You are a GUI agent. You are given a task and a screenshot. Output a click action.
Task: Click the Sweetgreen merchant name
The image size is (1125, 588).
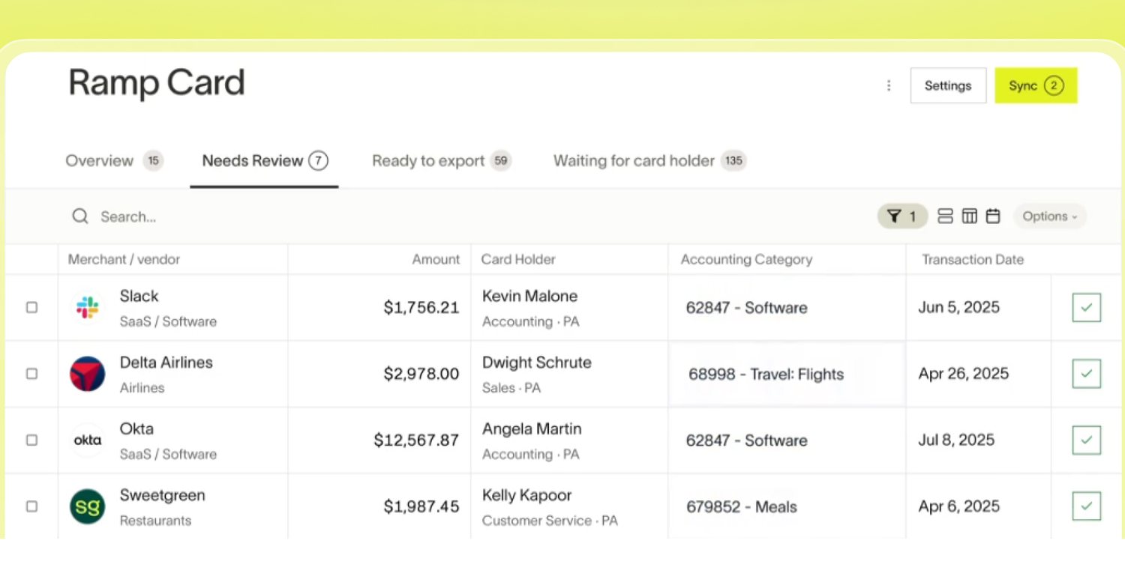(x=163, y=495)
